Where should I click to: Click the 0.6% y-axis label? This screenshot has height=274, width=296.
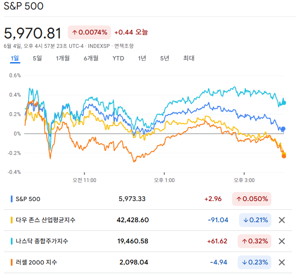click(x=15, y=76)
